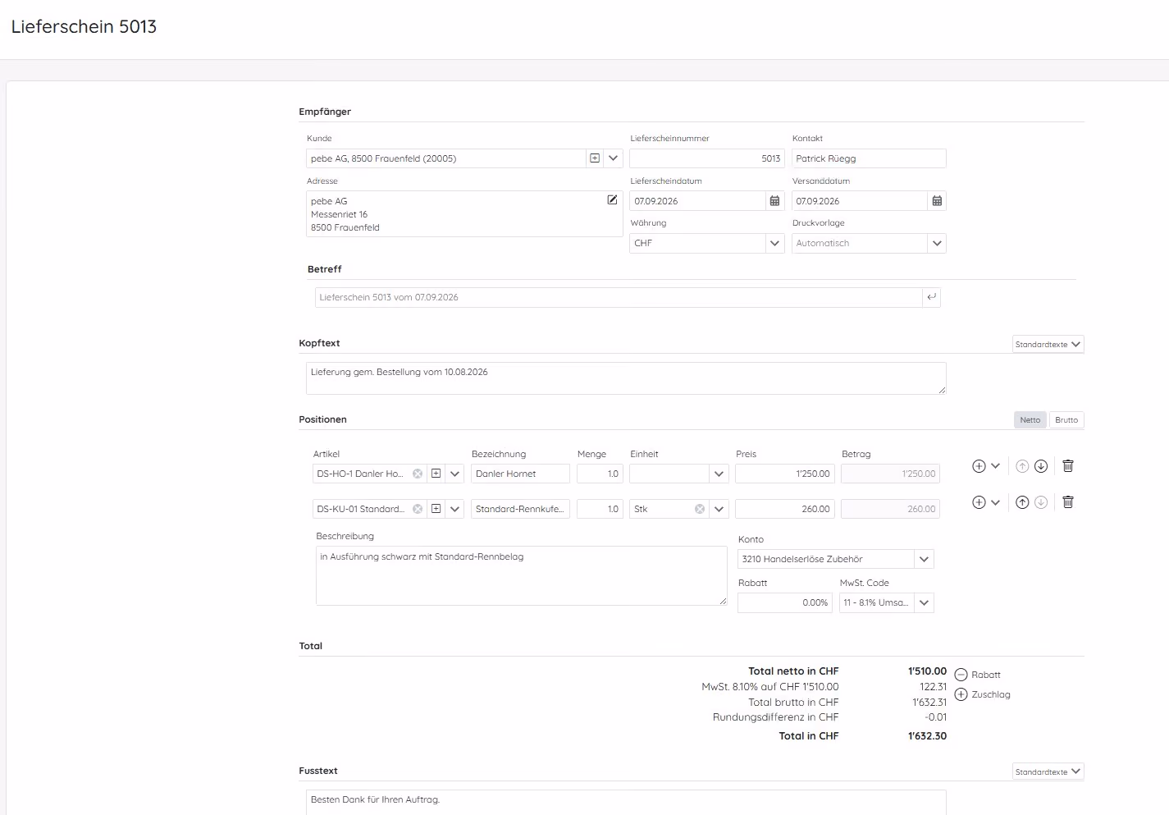Clear the DS-KU-01 article selection
This screenshot has height=815, width=1169.
418,509
